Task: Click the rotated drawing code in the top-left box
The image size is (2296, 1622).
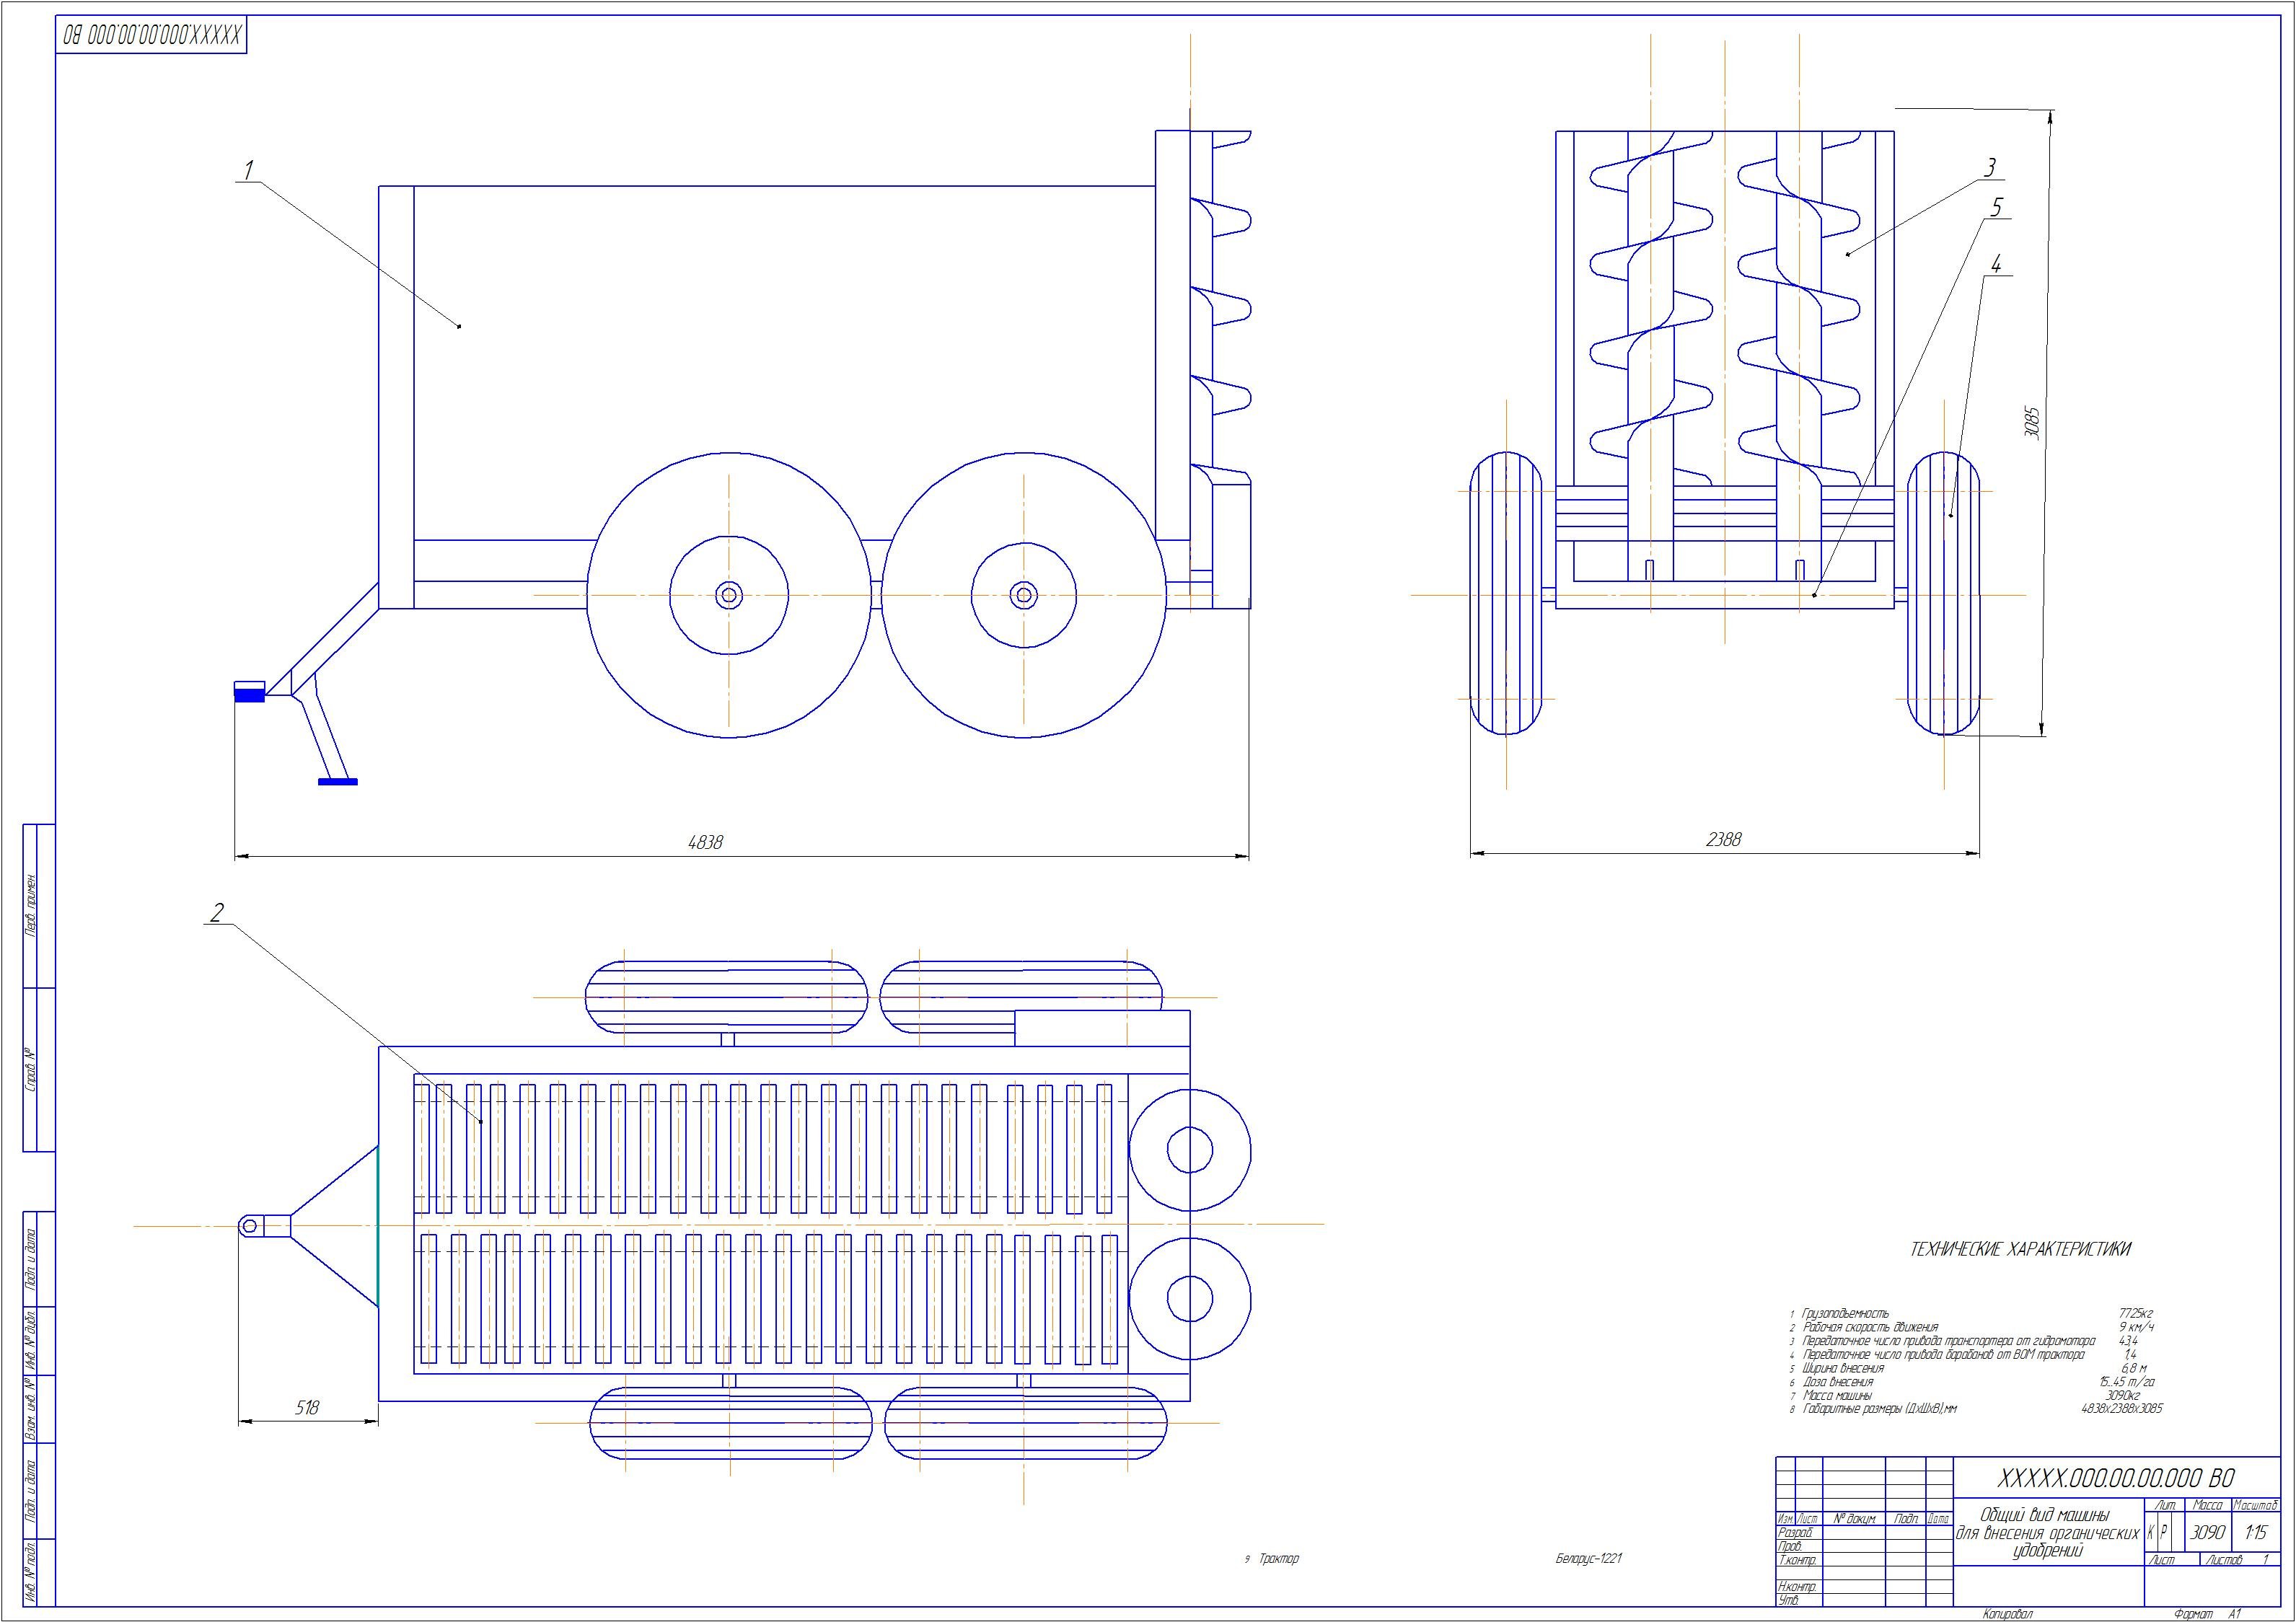Action: click(151, 37)
